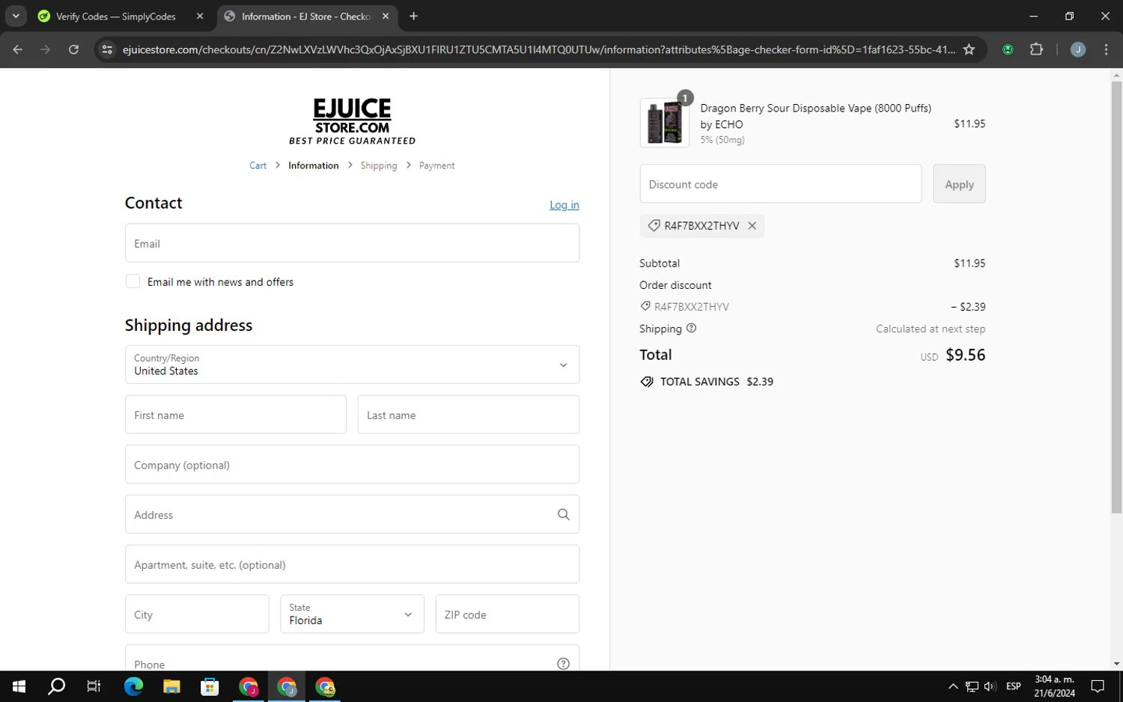Click the EJuice Store logo
This screenshot has width=1123, height=702.
352,120
